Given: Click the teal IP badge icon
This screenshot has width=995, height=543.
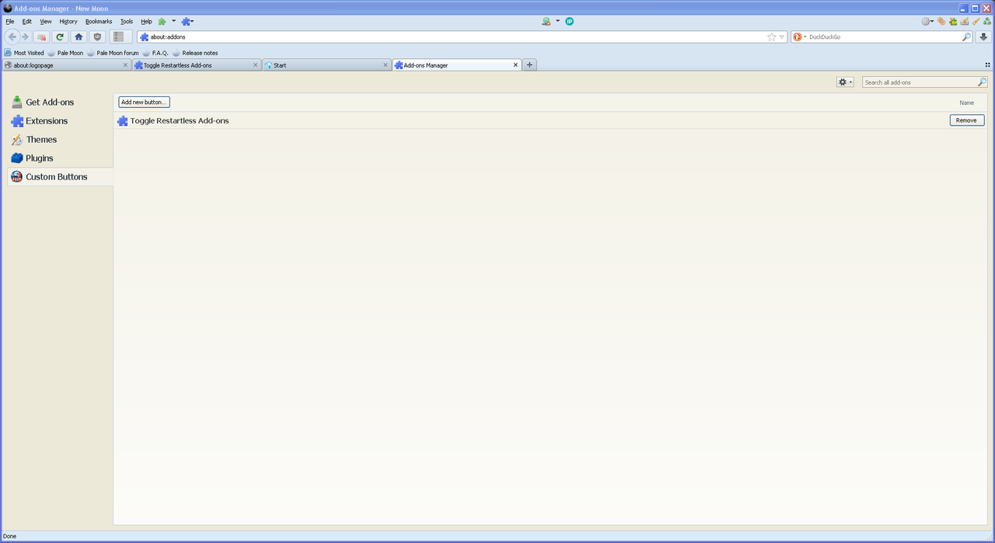Looking at the screenshot, I should pos(569,21).
